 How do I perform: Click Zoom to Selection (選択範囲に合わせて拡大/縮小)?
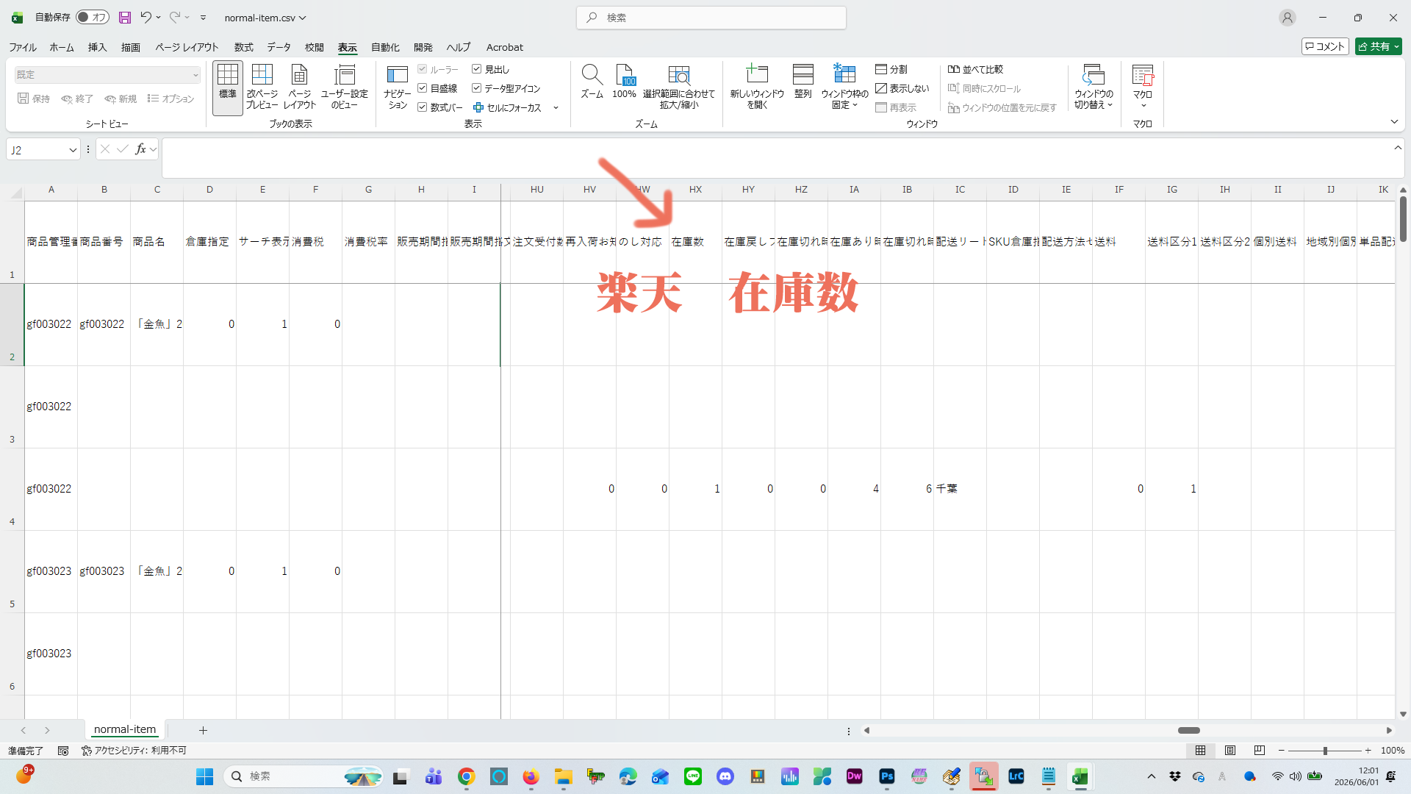[x=678, y=88]
